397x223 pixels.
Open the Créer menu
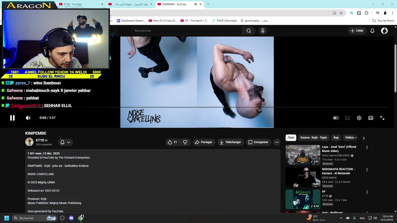(x=357, y=31)
